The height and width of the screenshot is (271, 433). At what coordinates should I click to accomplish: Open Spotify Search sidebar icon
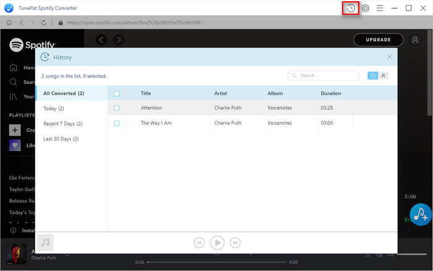point(13,82)
